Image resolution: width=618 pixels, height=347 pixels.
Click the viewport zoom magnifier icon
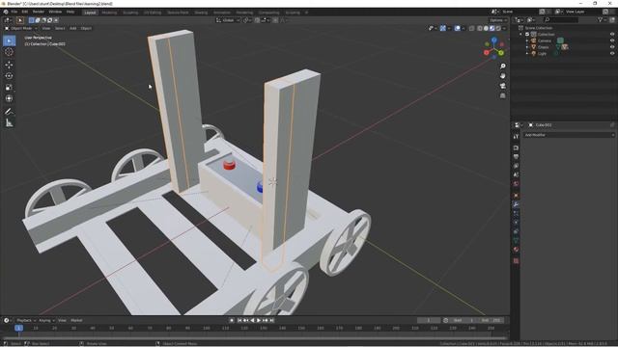[x=502, y=67]
